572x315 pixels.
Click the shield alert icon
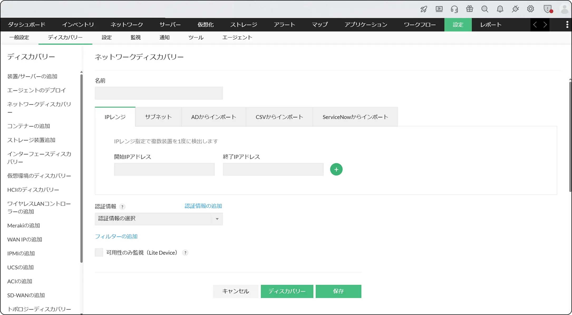[548, 9]
